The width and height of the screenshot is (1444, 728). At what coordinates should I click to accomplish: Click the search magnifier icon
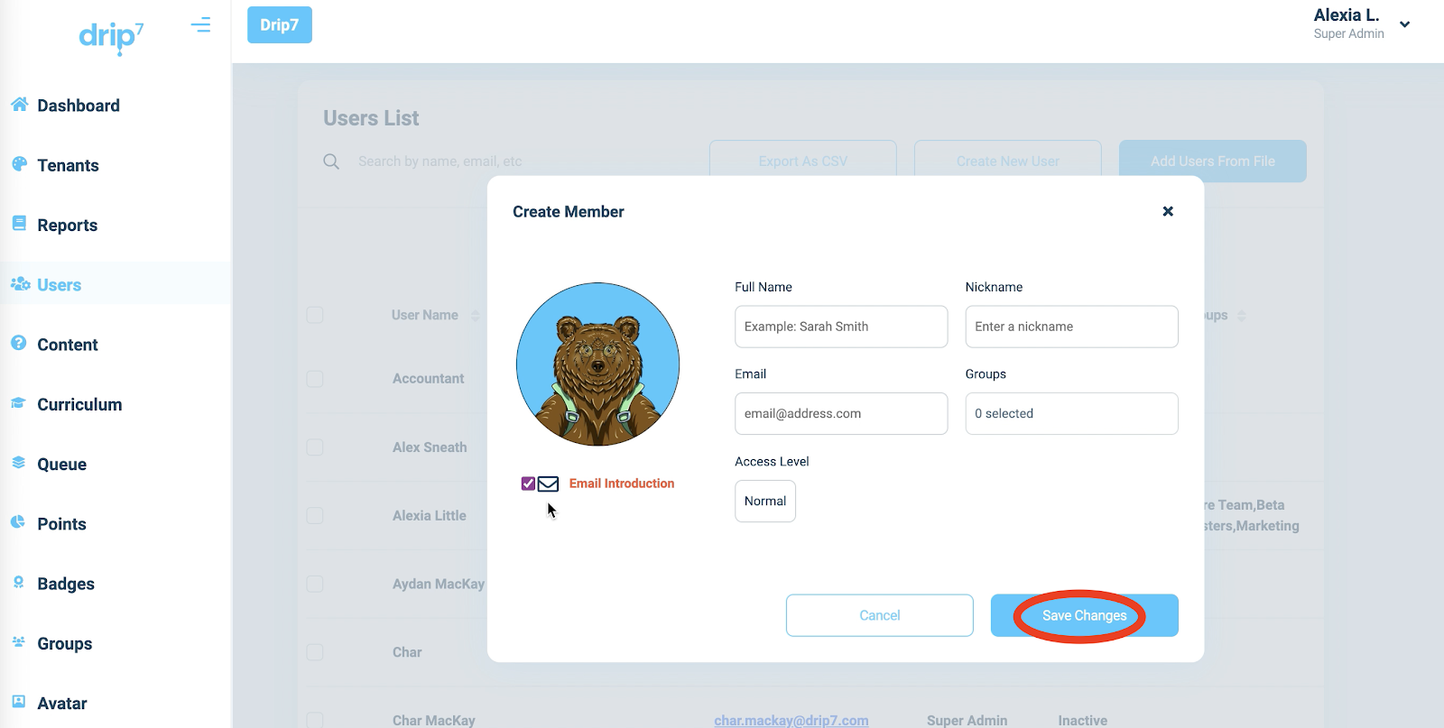coord(331,161)
